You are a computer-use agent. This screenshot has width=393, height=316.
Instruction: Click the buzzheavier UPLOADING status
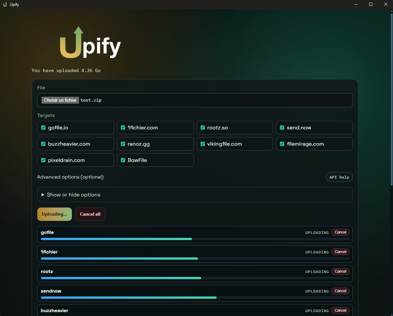(317, 311)
